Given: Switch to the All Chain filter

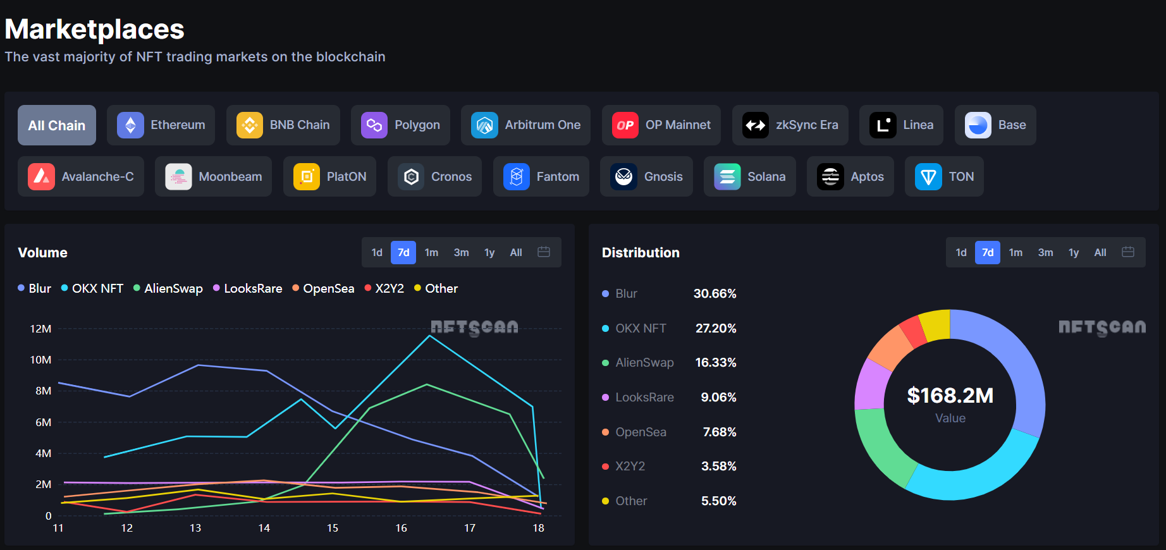Looking at the screenshot, I should pos(57,125).
